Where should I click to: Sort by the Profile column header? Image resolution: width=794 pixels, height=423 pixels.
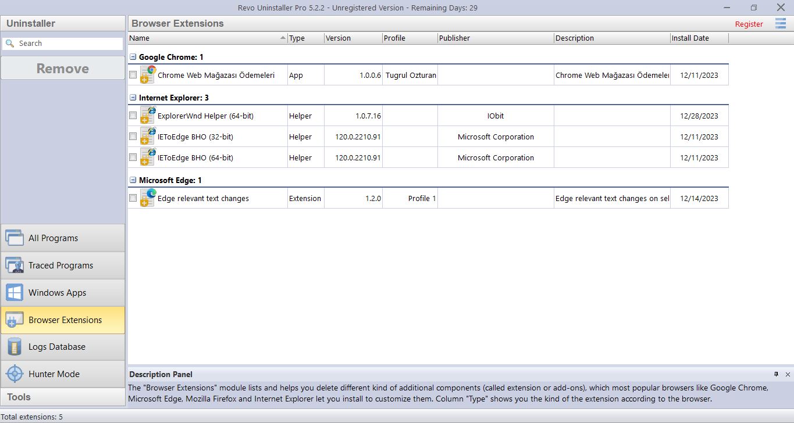[410, 38]
